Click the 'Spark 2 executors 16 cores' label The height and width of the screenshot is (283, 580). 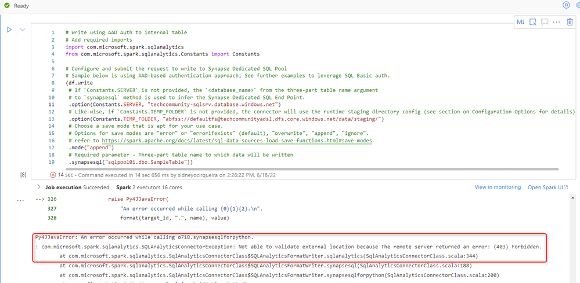(149, 187)
